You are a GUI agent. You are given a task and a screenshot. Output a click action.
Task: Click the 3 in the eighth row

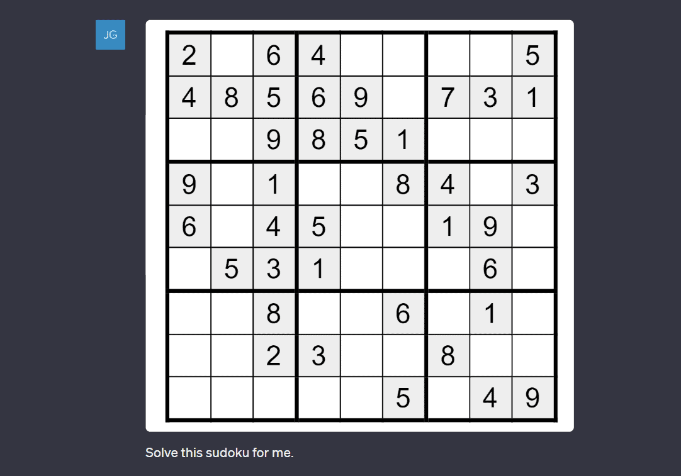point(318,356)
